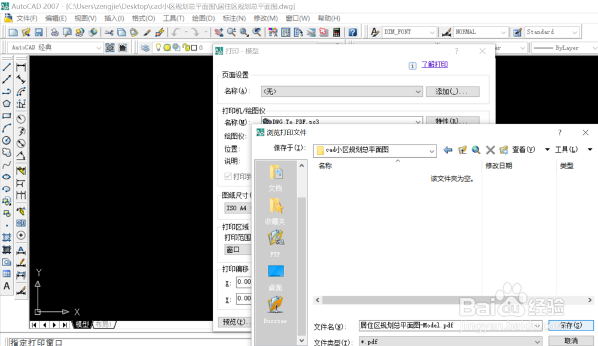Viewport: 598px width, 346px height.
Task: Open the 收藏夹 favorites shortcut
Action: [x=275, y=211]
